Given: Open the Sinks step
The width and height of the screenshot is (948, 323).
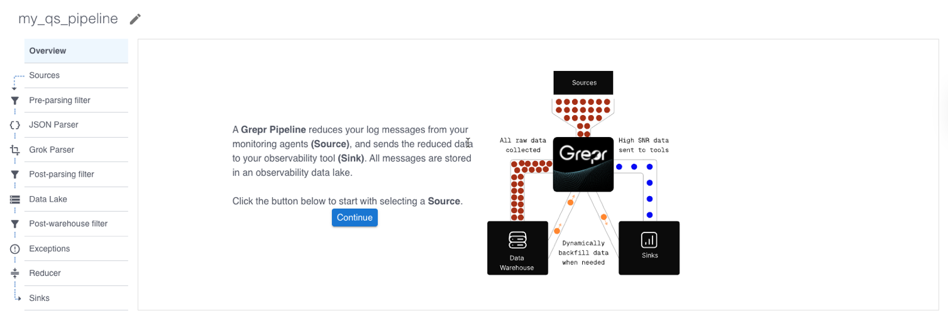Looking at the screenshot, I should click(x=76, y=298).
